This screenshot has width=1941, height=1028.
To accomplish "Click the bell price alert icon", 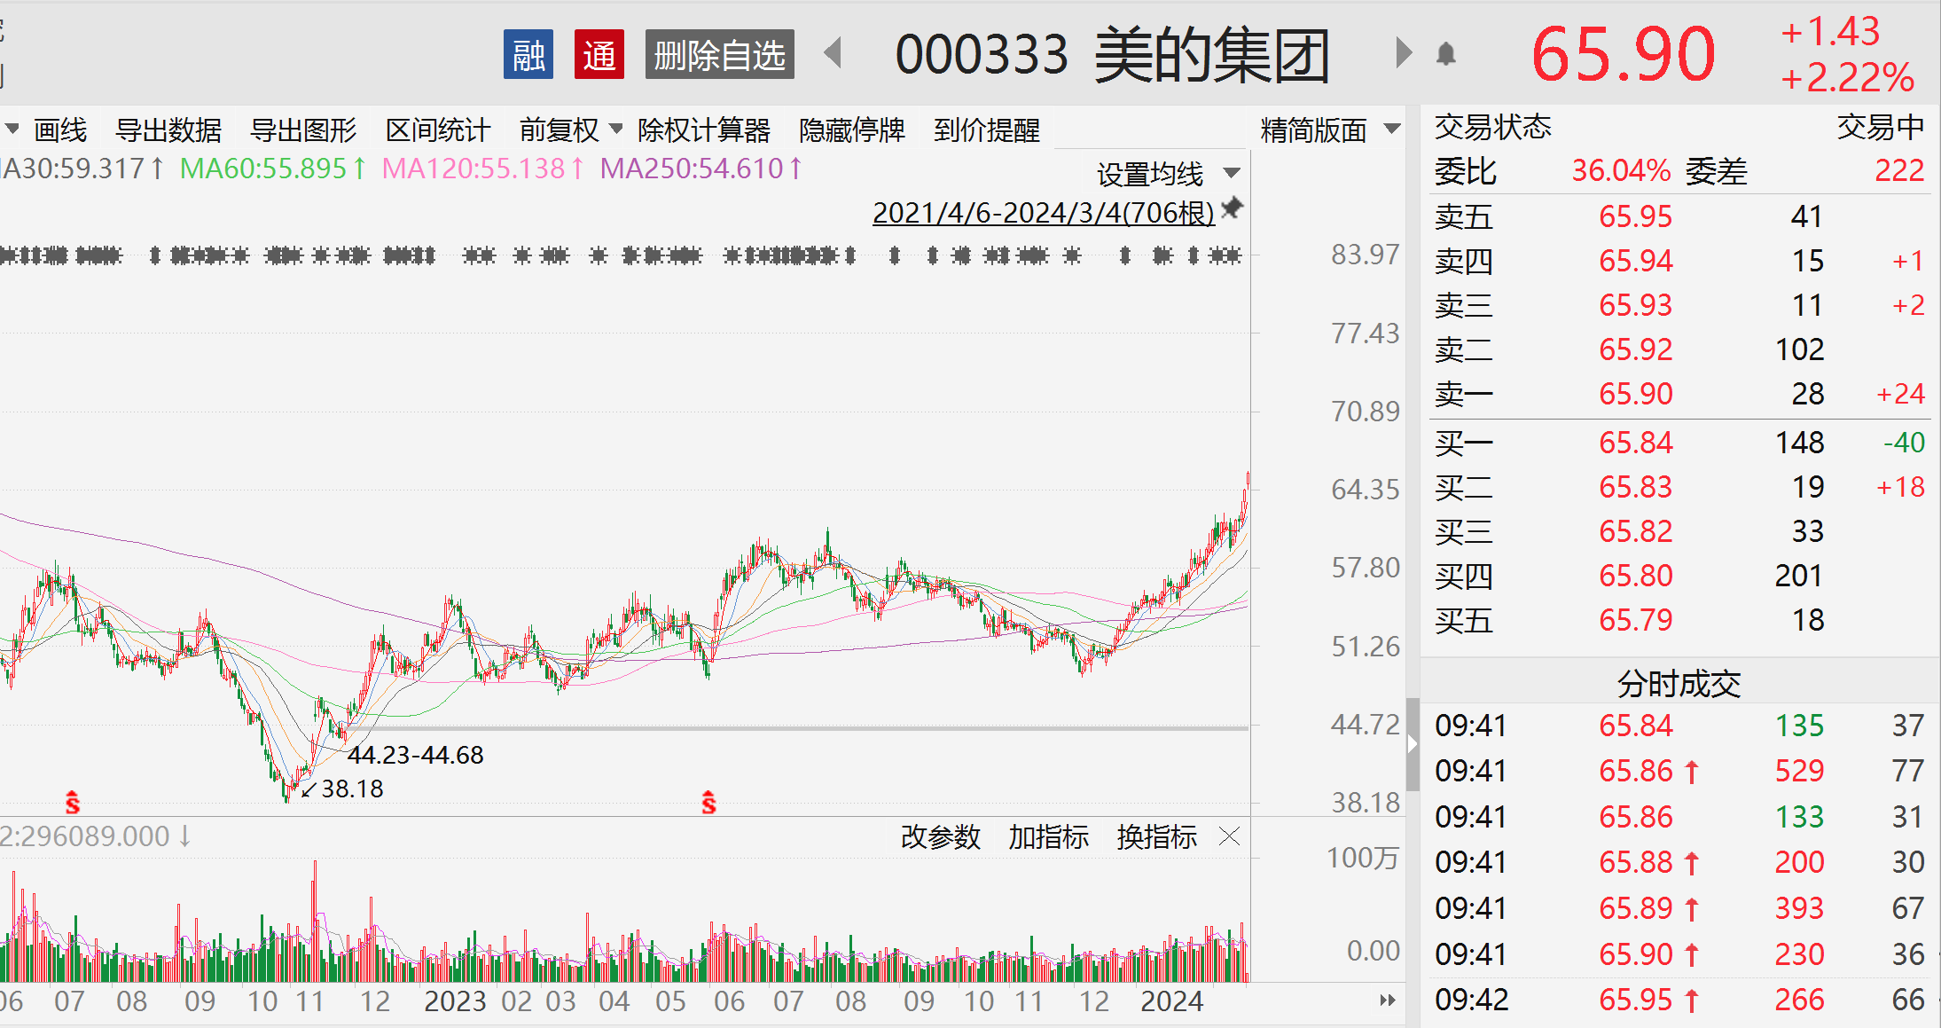I will click(1446, 55).
